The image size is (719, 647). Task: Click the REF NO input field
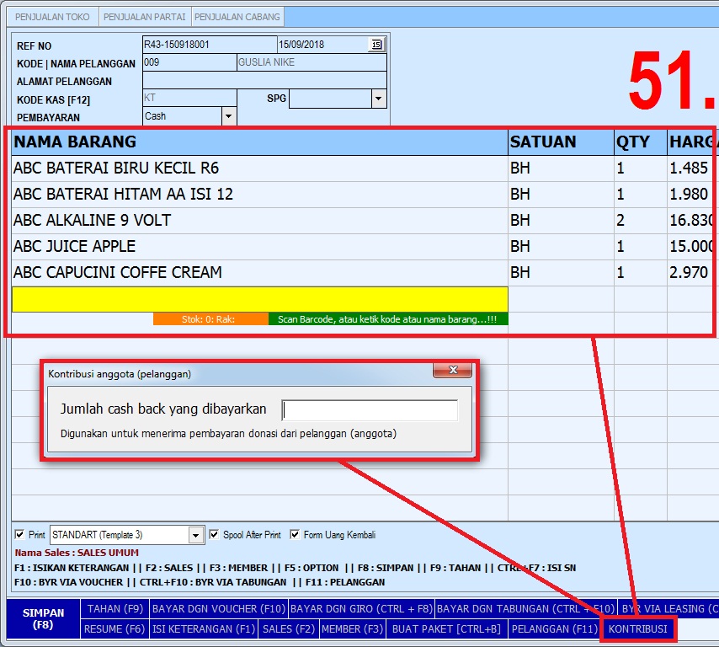[x=210, y=45]
